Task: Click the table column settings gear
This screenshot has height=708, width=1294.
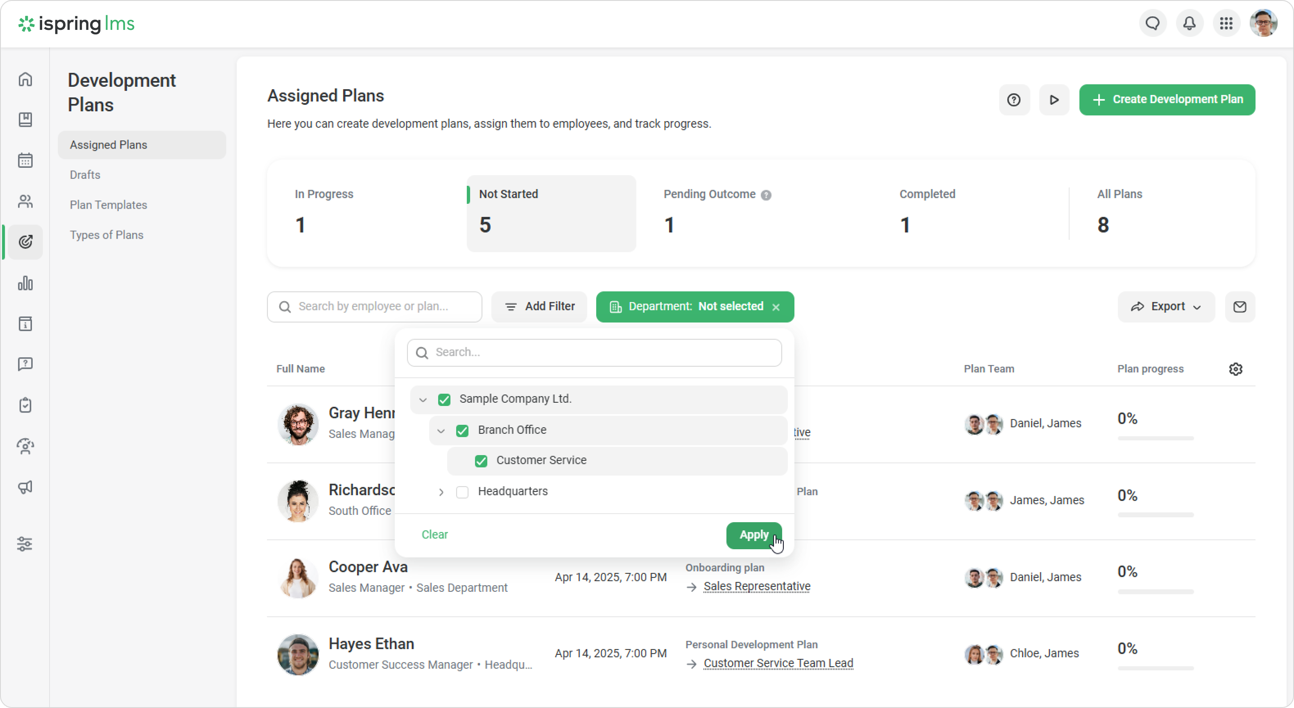Action: 1235,369
